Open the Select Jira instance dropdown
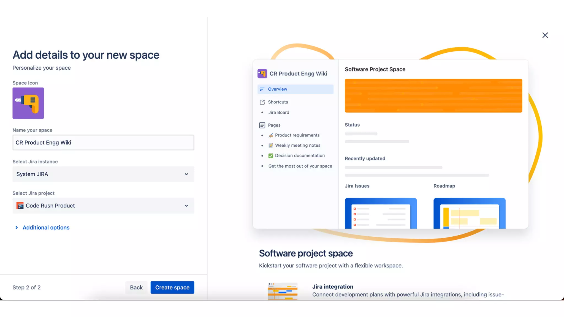The height and width of the screenshot is (317, 564). (x=103, y=174)
